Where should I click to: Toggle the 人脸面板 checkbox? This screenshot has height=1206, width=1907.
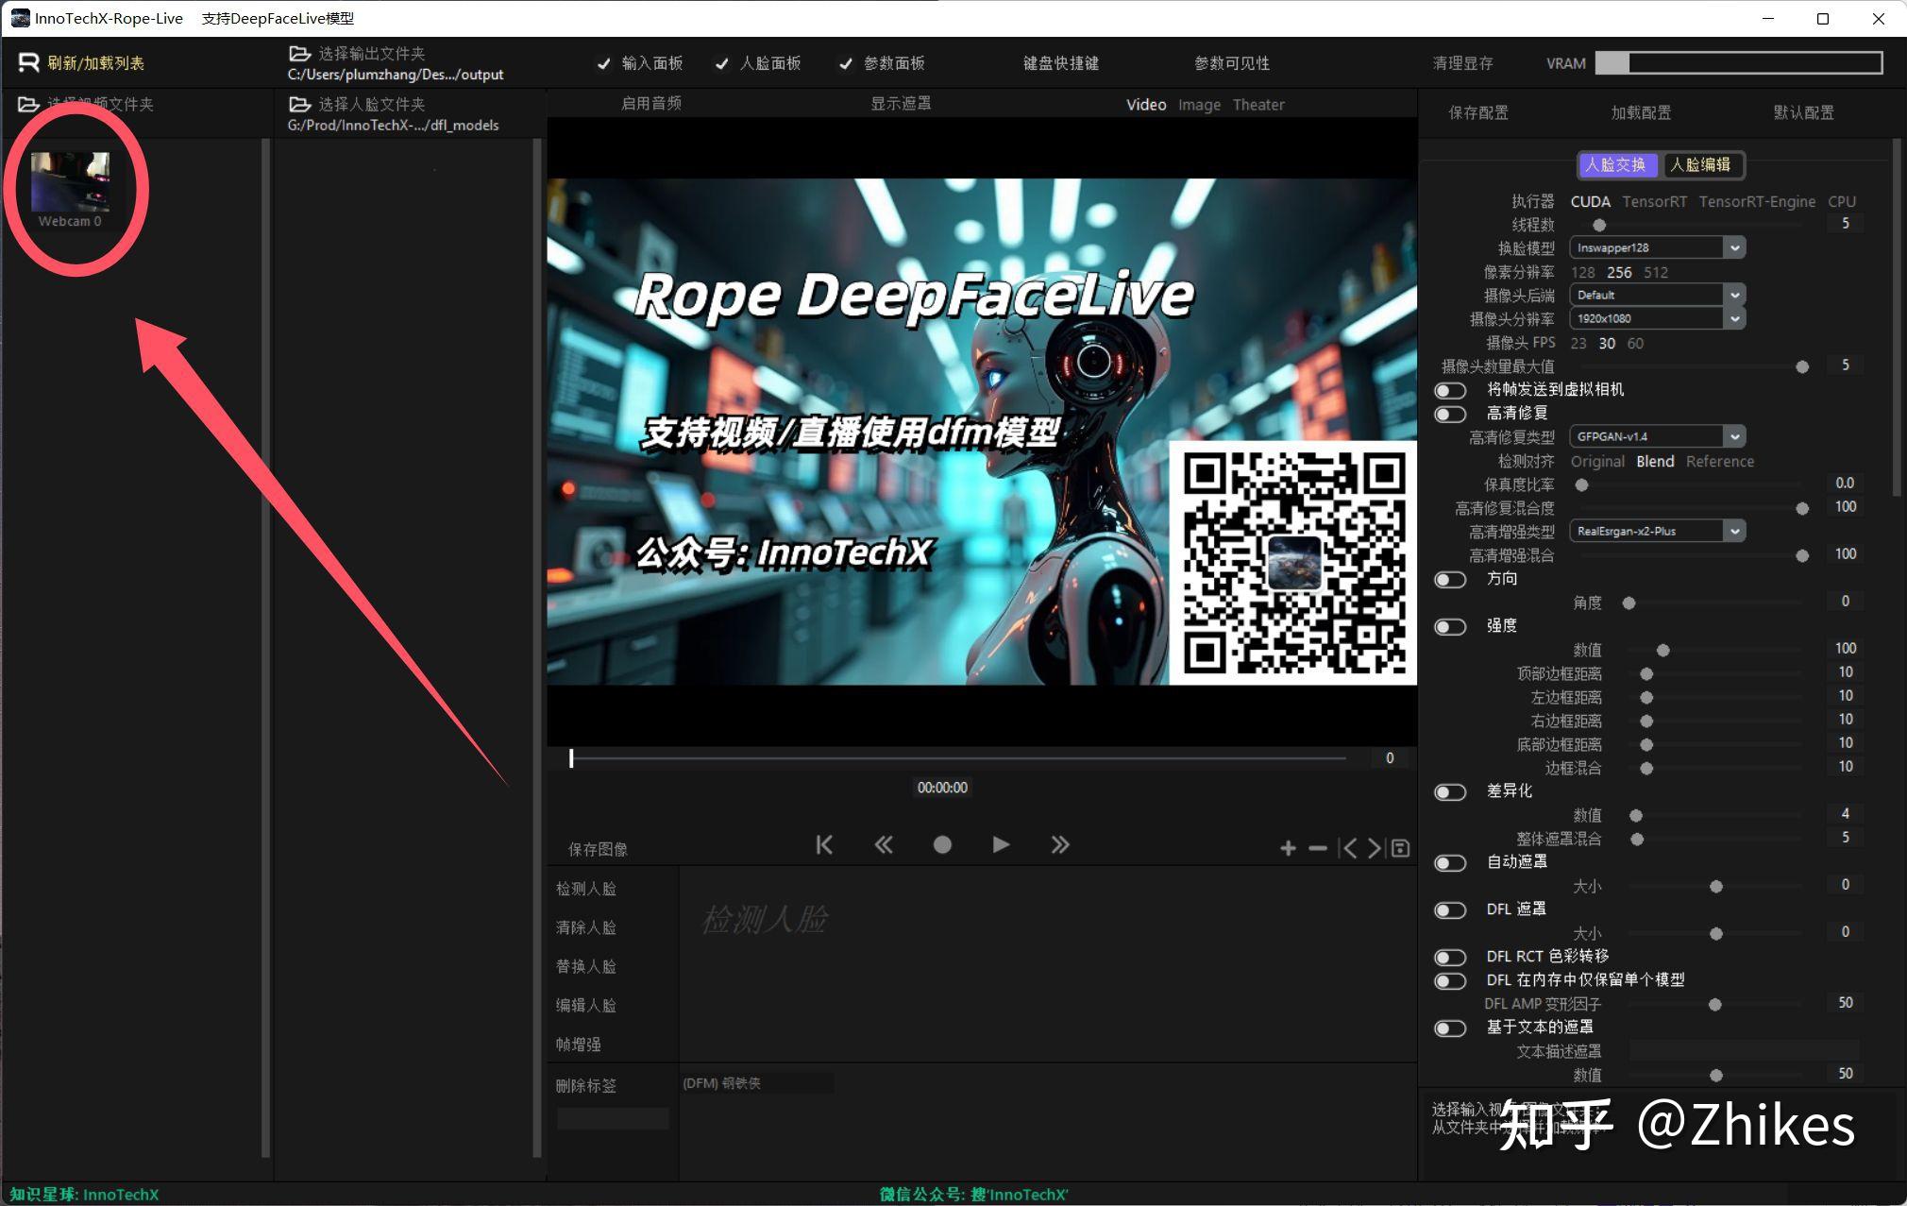(722, 63)
